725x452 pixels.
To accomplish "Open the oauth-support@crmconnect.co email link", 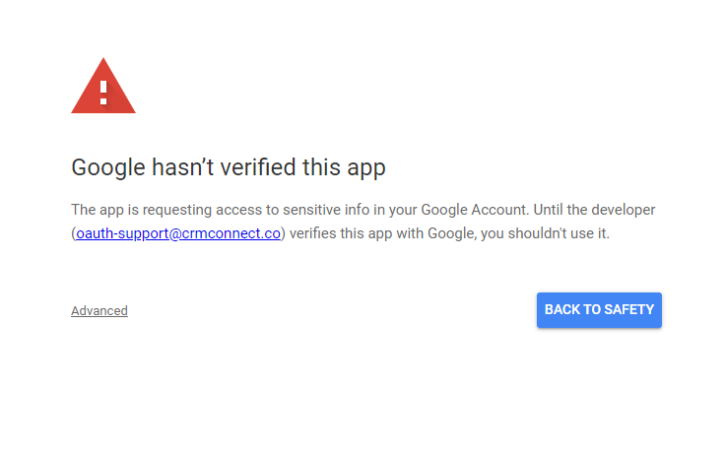I will point(178,234).
